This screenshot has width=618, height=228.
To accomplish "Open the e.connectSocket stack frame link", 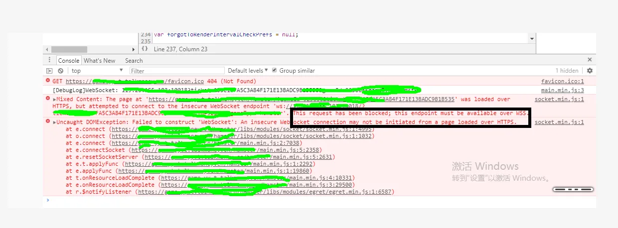I will point(226,150).
